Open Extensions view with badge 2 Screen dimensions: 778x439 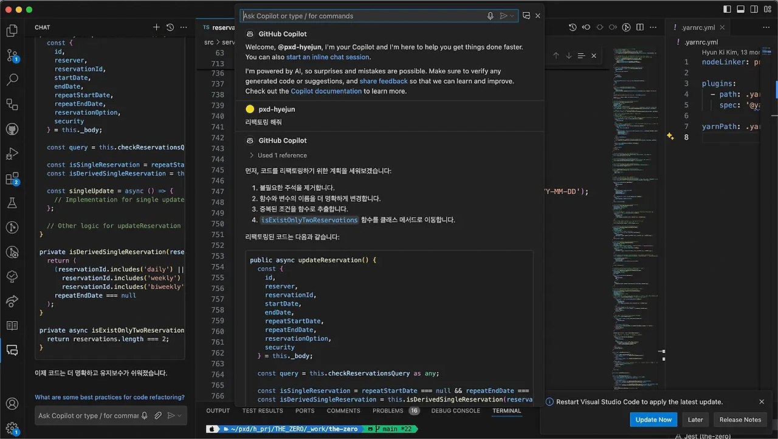12,179
